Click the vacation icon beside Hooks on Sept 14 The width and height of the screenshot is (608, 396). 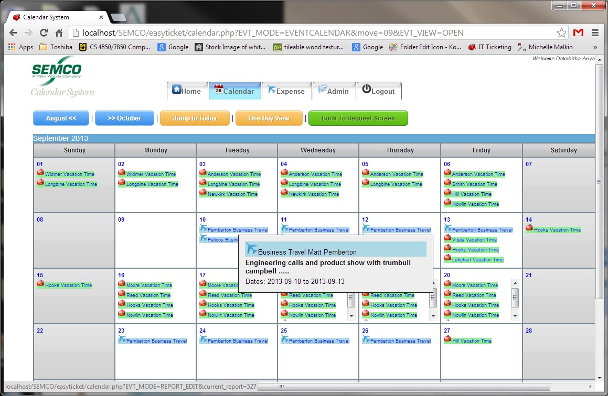tap(529, 228)
